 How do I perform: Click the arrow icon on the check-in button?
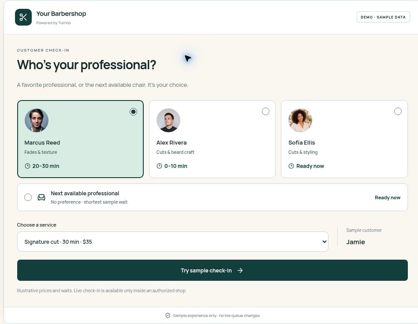pyautogui.click(x=240, y=271)
